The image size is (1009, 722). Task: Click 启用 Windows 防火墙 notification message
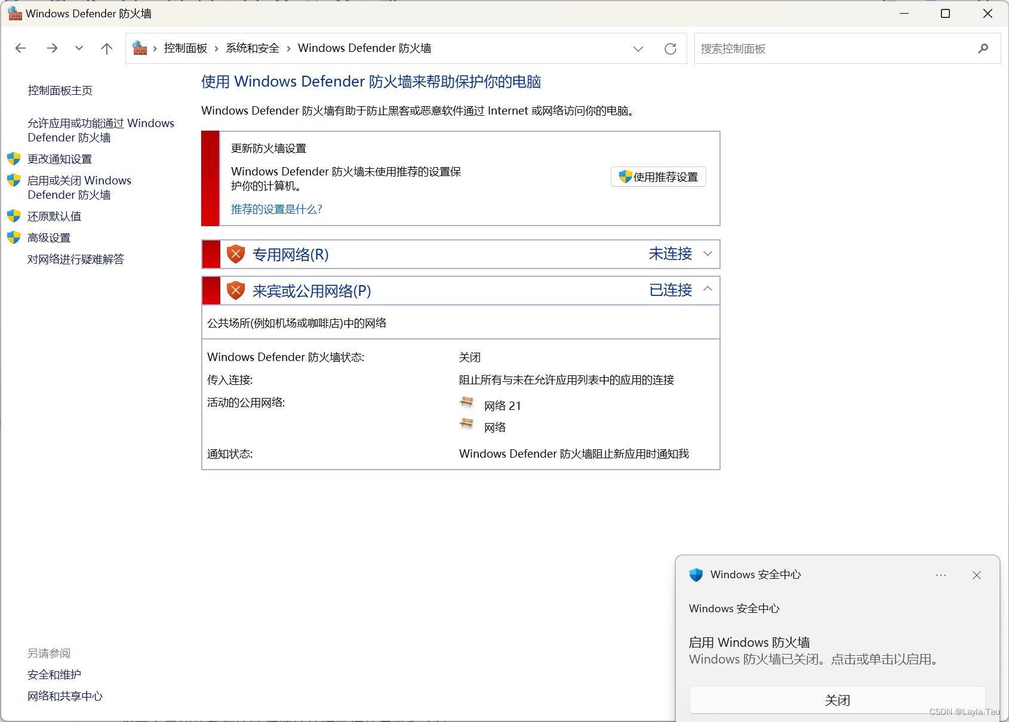(749, 643)
